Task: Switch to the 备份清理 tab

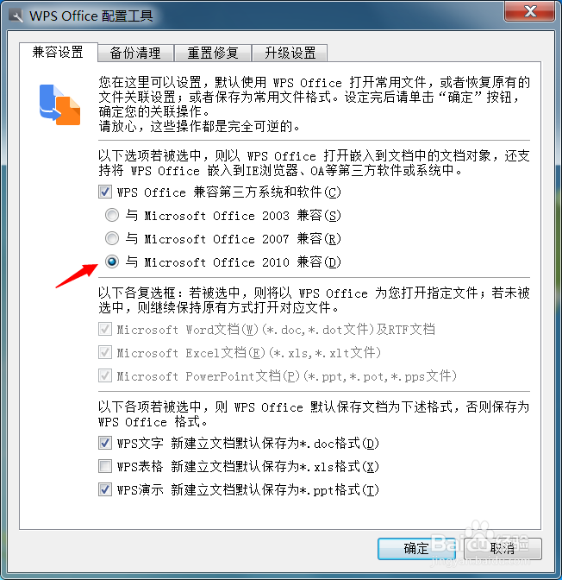Action: point(135,53)
